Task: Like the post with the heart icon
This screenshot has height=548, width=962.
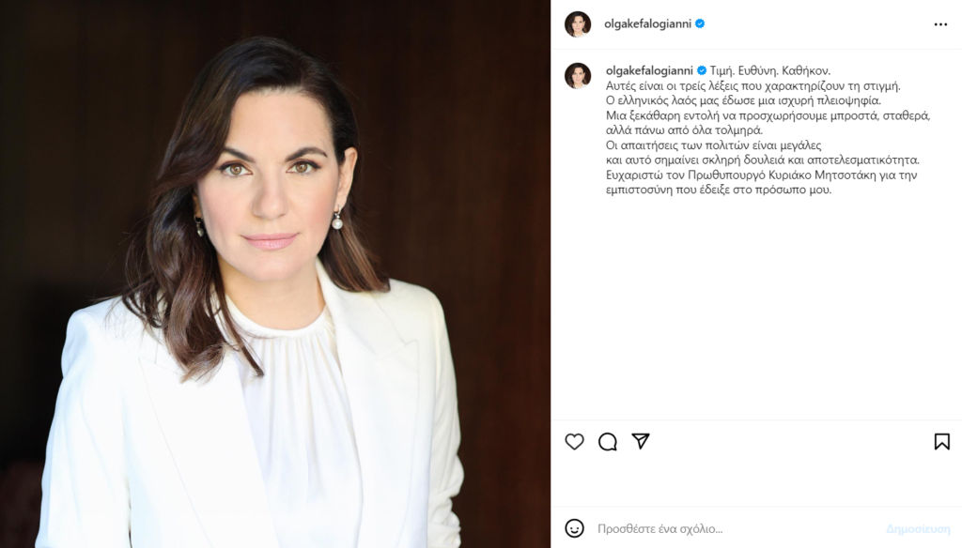Action: 574,441
